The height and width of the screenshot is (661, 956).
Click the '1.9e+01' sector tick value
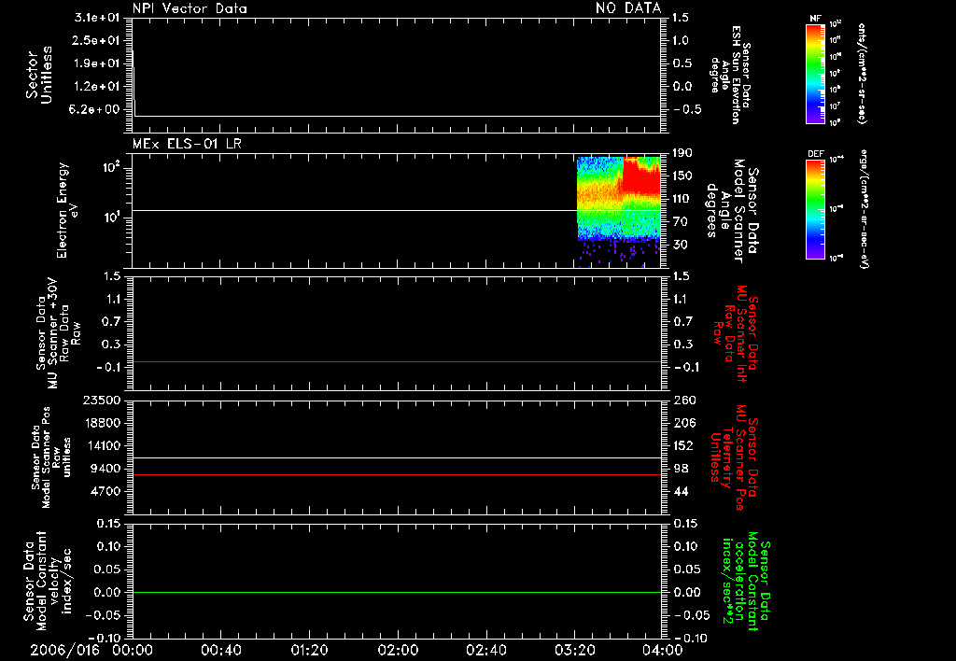(x=97, y=63)
